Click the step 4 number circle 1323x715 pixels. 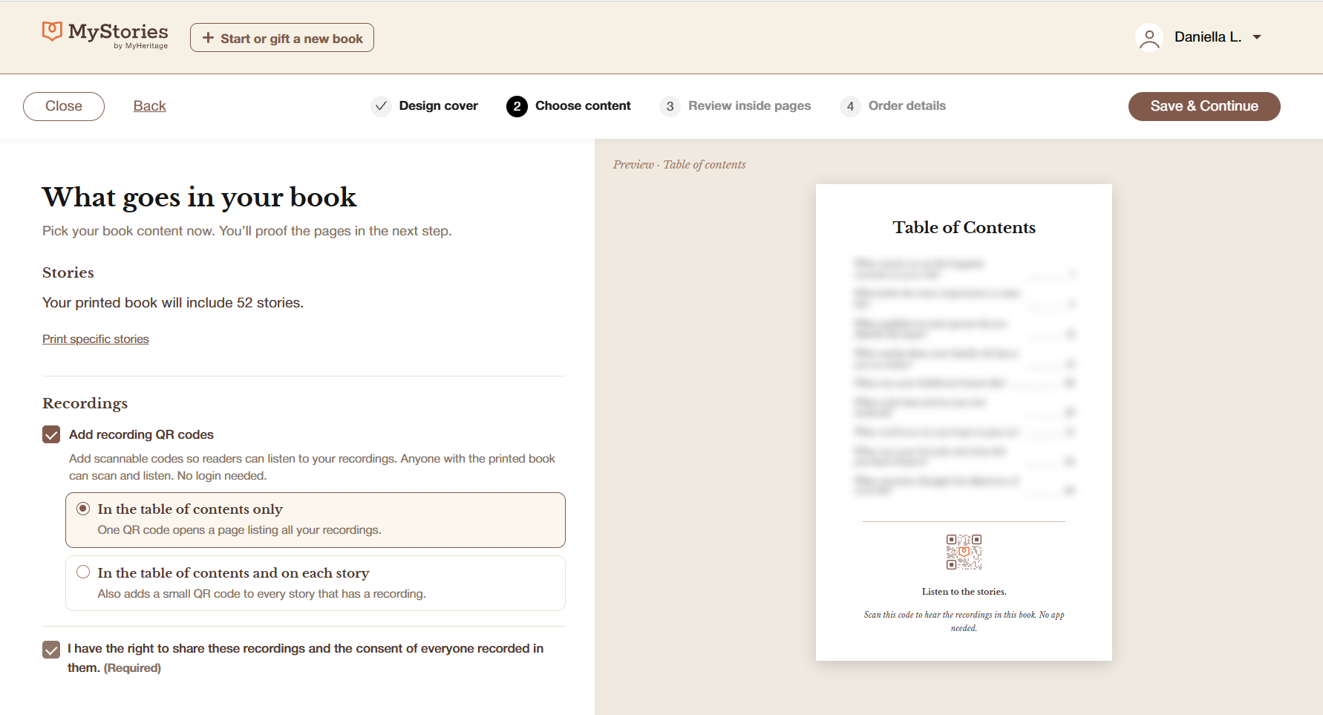(x=850, y=106)
